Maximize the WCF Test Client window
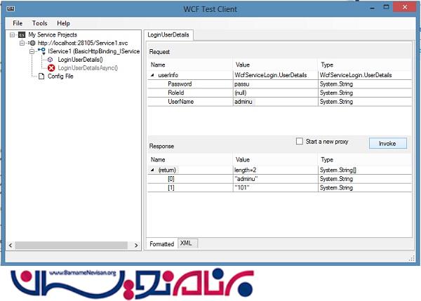Screen dimensions: 421x301 tap(386, 7)
